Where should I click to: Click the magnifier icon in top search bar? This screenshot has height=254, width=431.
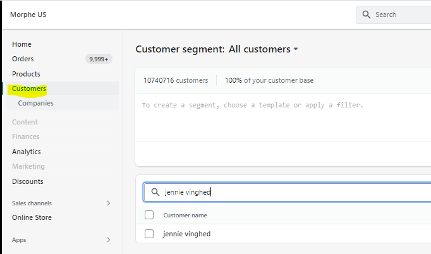pos(366,15)
